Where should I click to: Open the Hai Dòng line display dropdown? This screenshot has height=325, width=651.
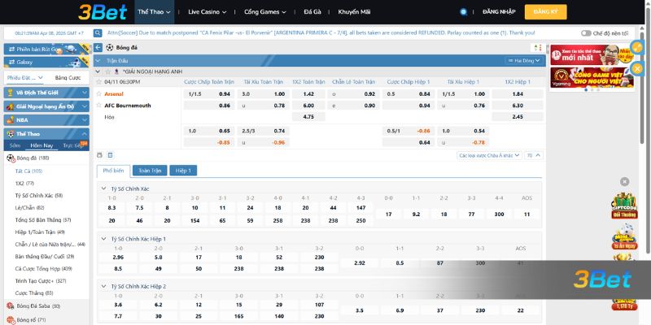point(522,61)
